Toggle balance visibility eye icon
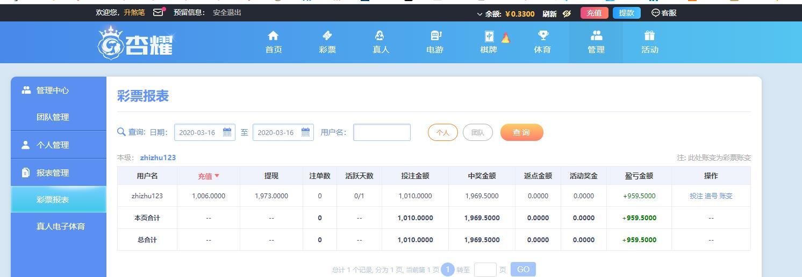802x277 pixels. tap(567, 14)
